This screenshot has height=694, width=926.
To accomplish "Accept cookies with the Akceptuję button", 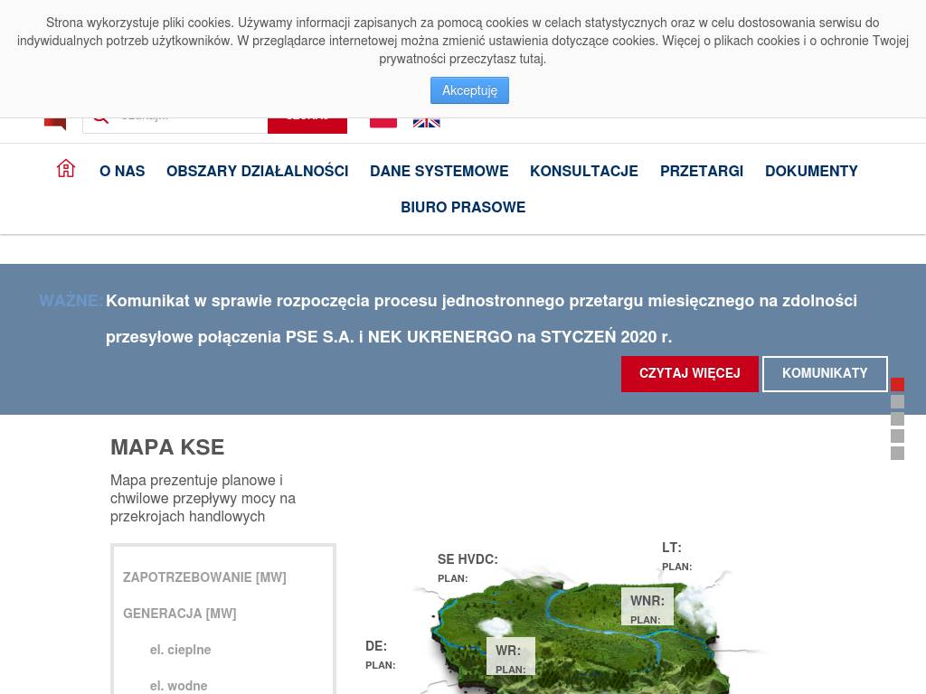I will 469,90.
